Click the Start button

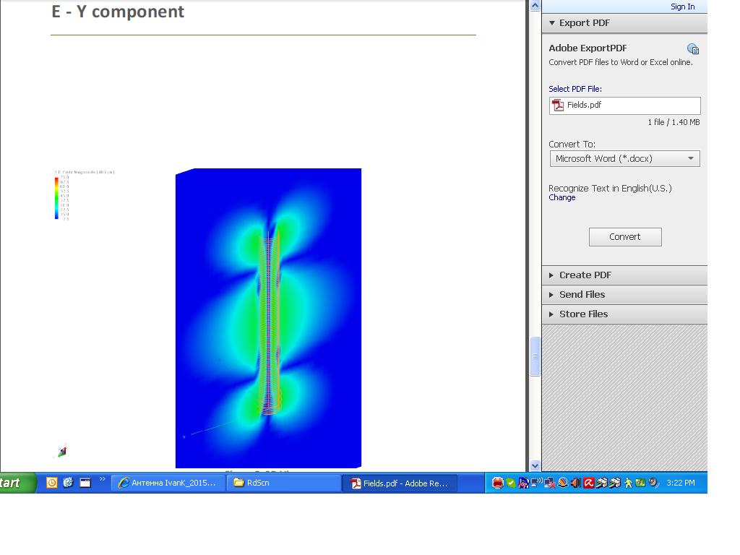[17, 483]
